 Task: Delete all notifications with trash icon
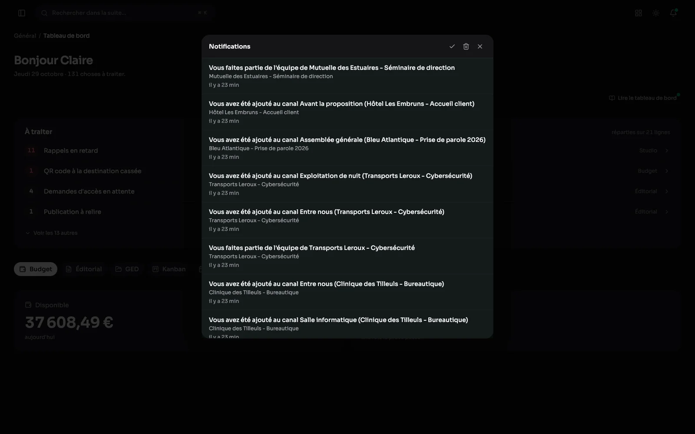click(x=466, y=46)
